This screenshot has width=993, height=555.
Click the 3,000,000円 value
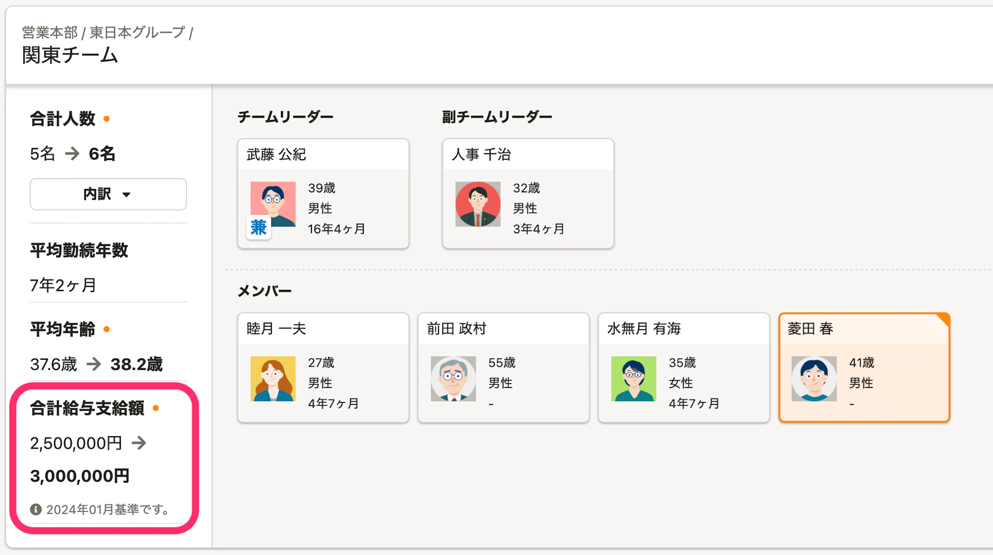click(80, 476)
